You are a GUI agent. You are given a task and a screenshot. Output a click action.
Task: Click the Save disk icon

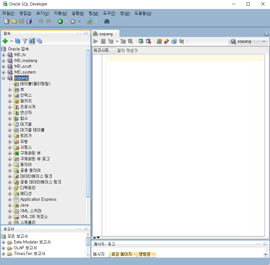22,22
